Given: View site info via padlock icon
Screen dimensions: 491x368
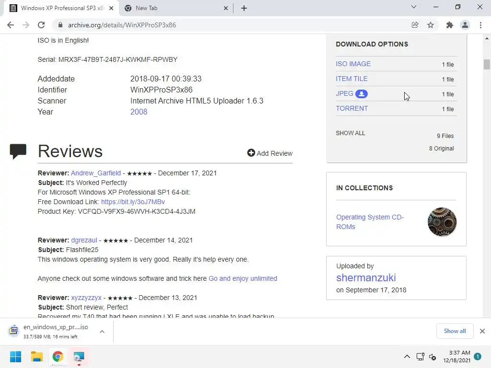Looking at the screenshot, I should 60,25.
